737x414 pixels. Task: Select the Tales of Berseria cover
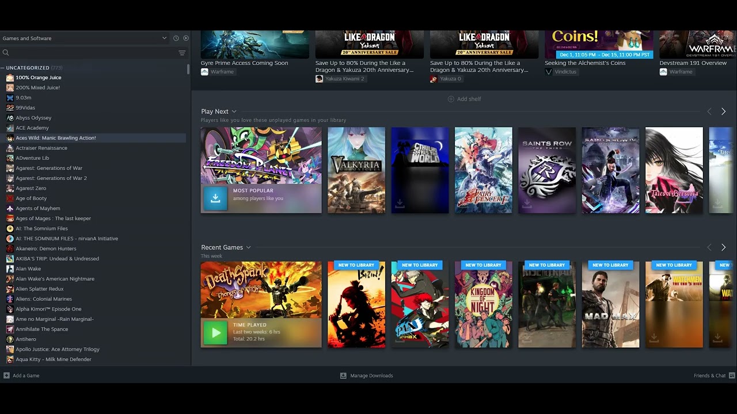(x=674, y=170)
